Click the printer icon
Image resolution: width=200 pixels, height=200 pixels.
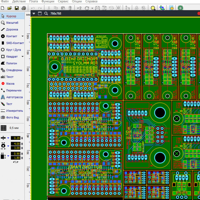24,8
